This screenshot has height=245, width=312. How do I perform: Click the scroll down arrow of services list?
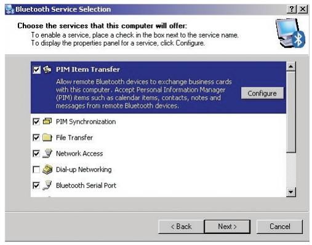coord(291,192)
